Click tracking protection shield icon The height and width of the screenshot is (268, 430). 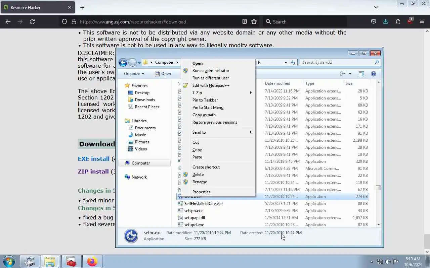[64, 21]
